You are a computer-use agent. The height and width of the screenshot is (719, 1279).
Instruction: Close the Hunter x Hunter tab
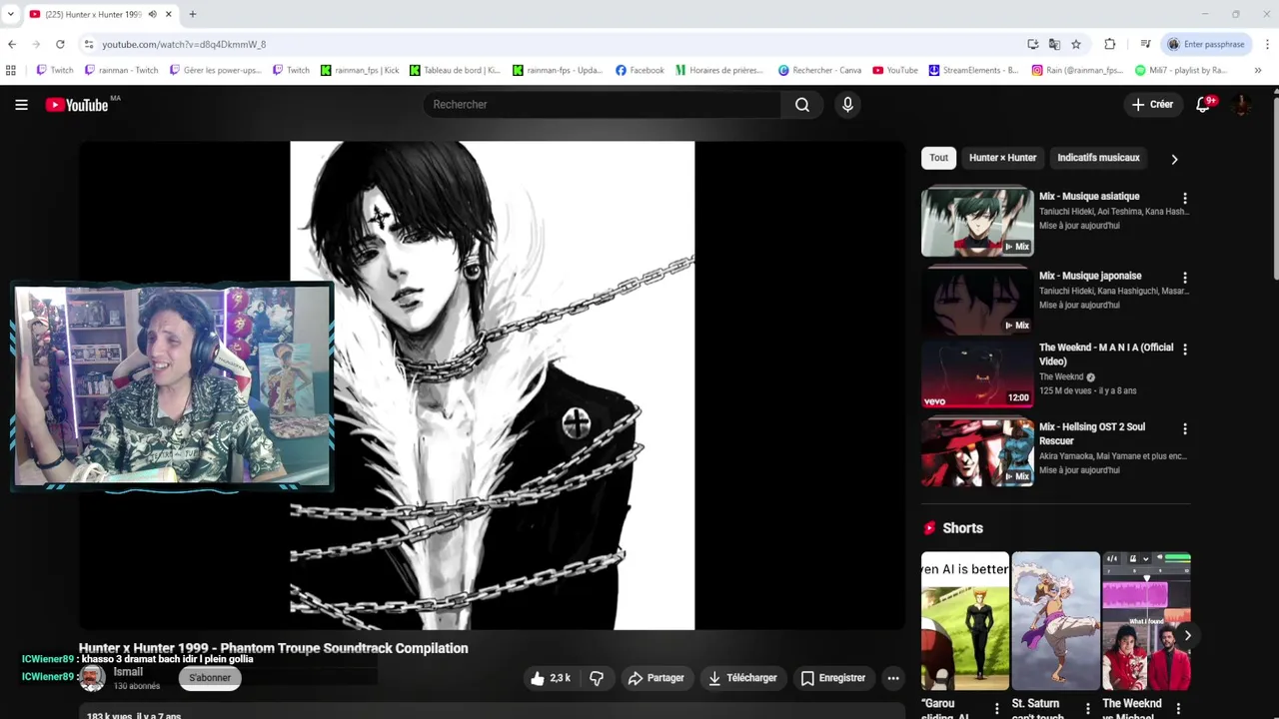click(170, 14)
